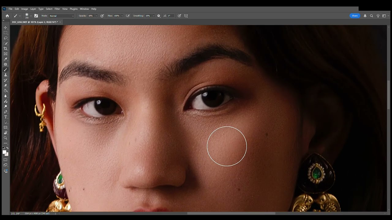Screen dimensions: 392x220
Task: Open the blending Mode dropdown
Action: point(62,16)
